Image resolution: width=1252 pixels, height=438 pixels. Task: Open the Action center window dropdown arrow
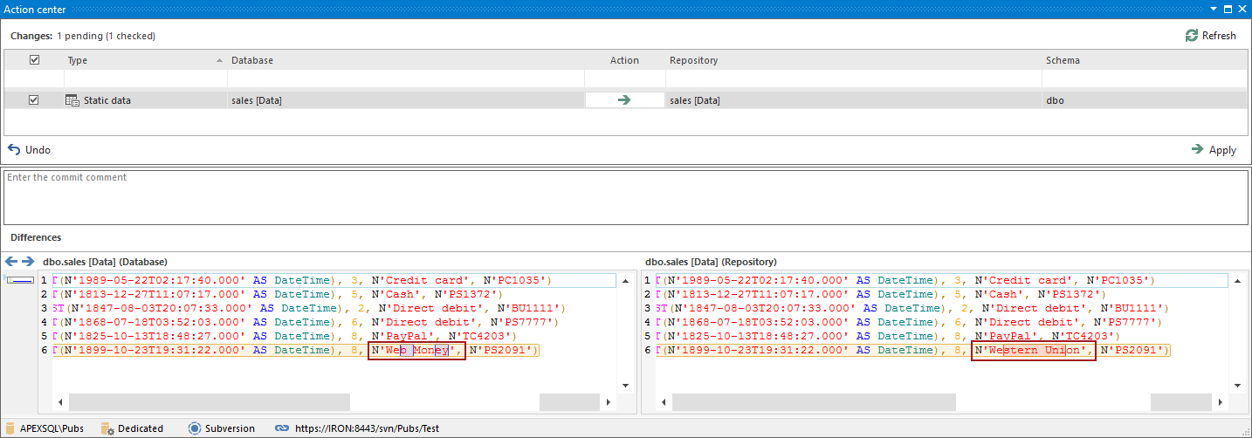[1213, 9]
